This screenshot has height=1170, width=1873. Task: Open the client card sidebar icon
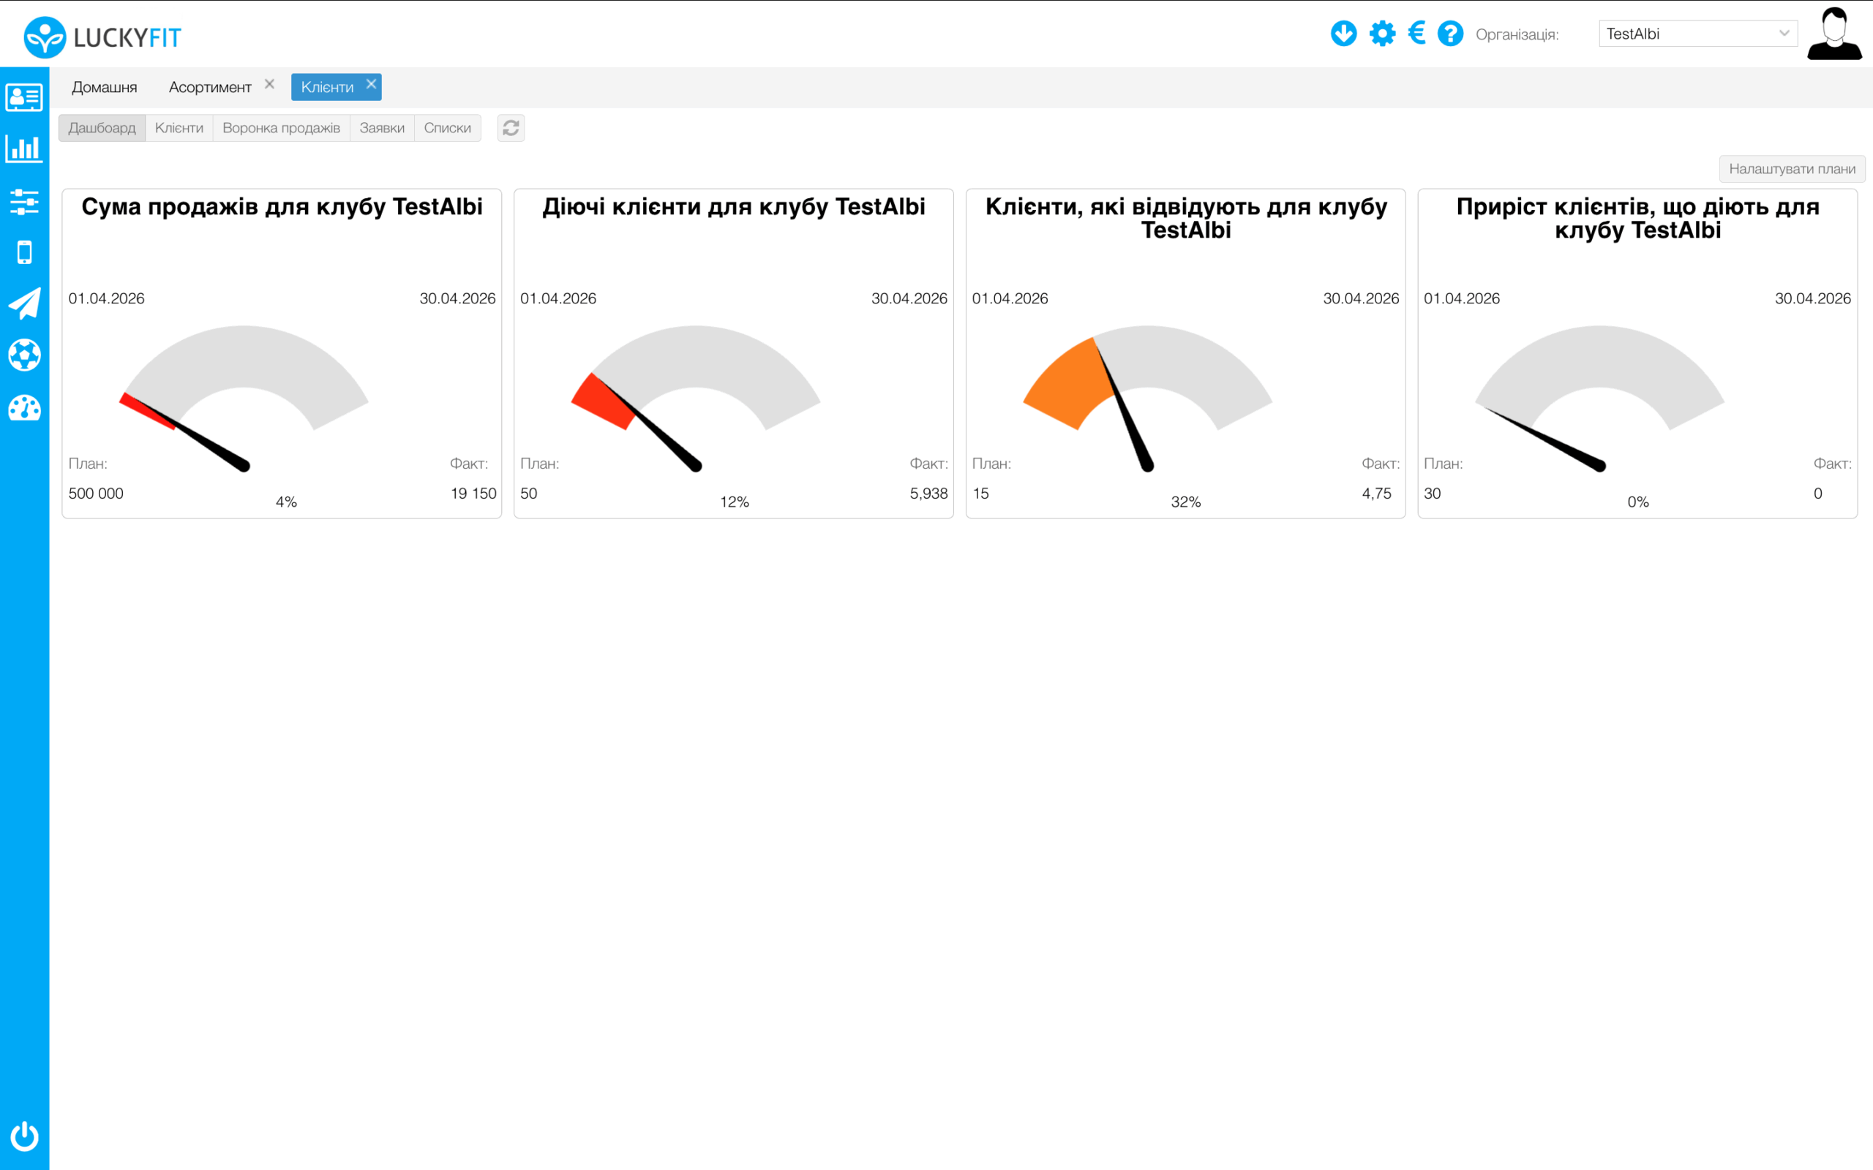[24, 97]
